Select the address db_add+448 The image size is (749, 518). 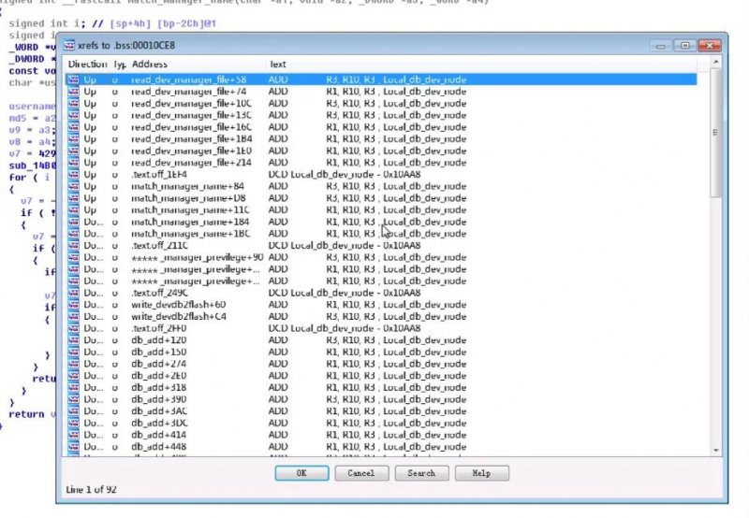(158, 447)
